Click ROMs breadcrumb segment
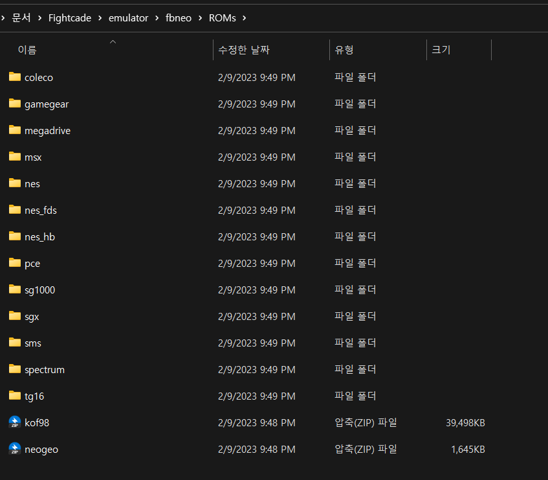Viewport: 548px width, 480px height. (x=223, y=18)
